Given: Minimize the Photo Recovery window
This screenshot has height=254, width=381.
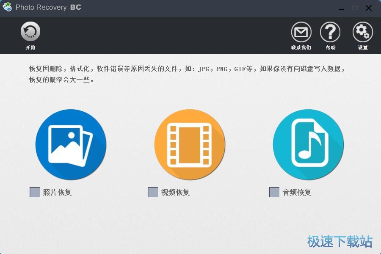Looking at the screenshot, I should click(x=342, y=8).
